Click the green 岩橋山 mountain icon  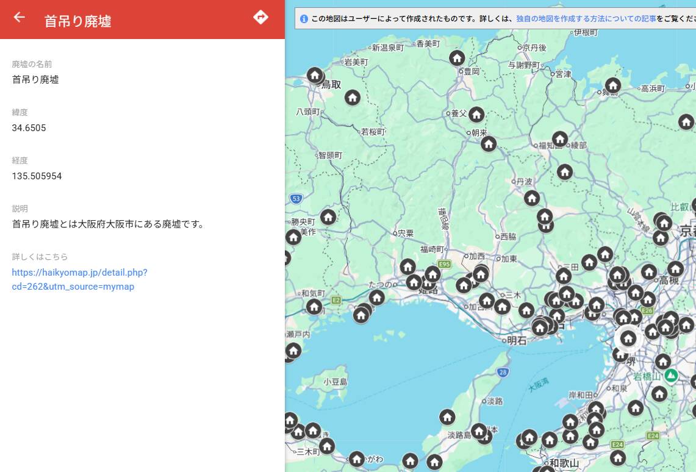point(671,376)
